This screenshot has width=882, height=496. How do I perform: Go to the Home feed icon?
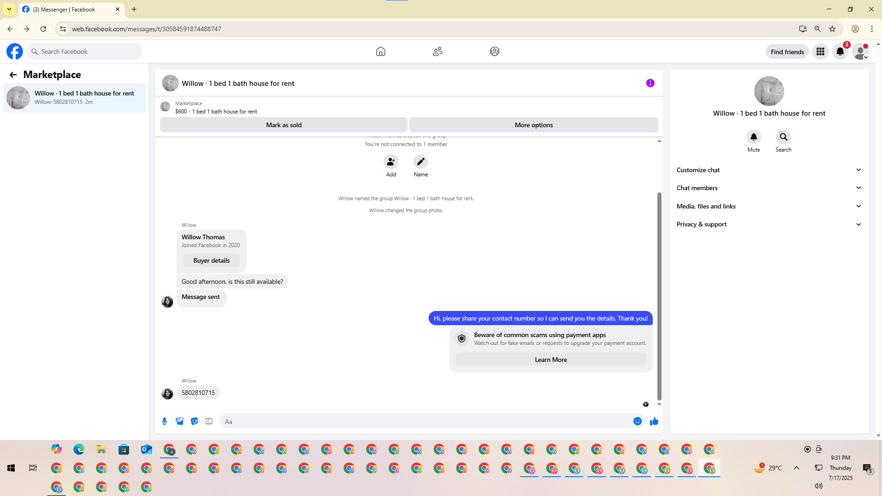380,51
